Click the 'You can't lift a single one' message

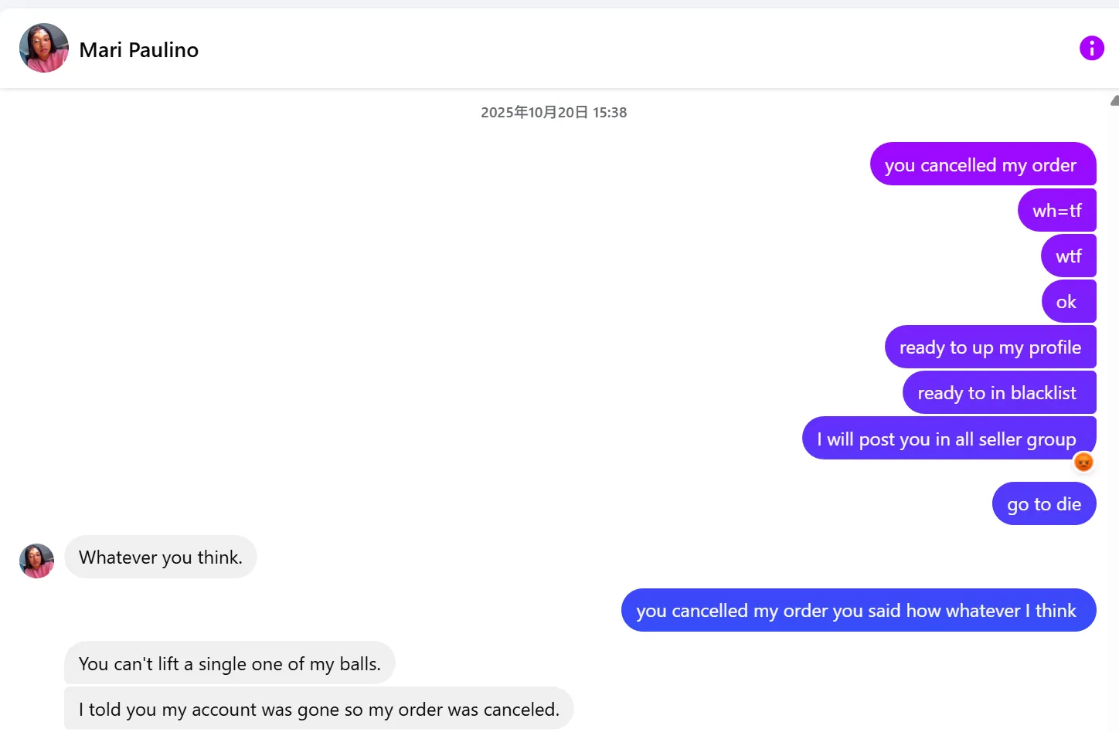[230, 663]
